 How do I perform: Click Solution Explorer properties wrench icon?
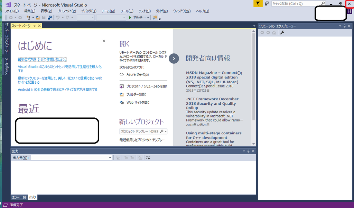(x=282, y=33)
